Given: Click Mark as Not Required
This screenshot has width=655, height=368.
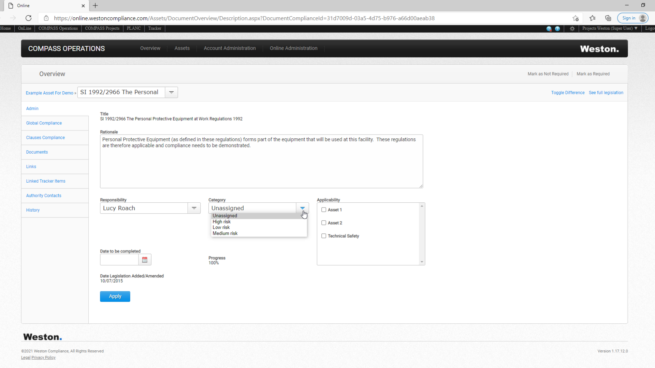Looking at the screenshot, I should pos(548,74).
